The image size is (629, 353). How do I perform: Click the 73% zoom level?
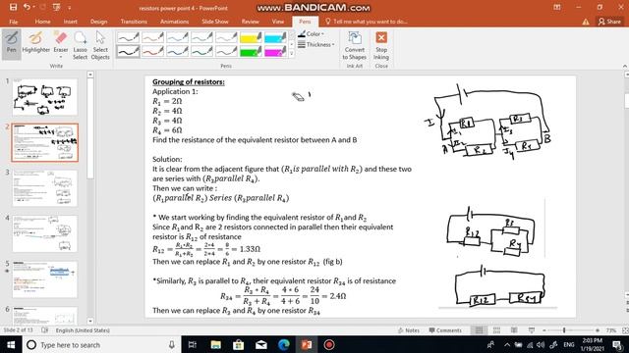610,330
